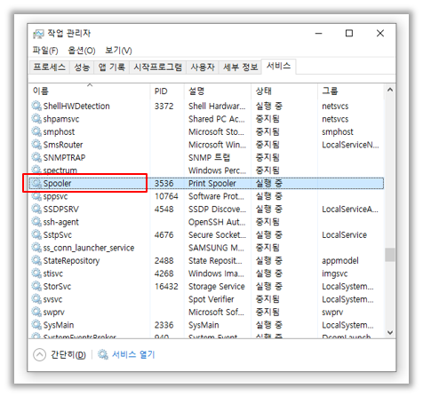Viewport: 423px width, 396px height.
Task: Sort by the 이름 column header
Action: [89, 91]
